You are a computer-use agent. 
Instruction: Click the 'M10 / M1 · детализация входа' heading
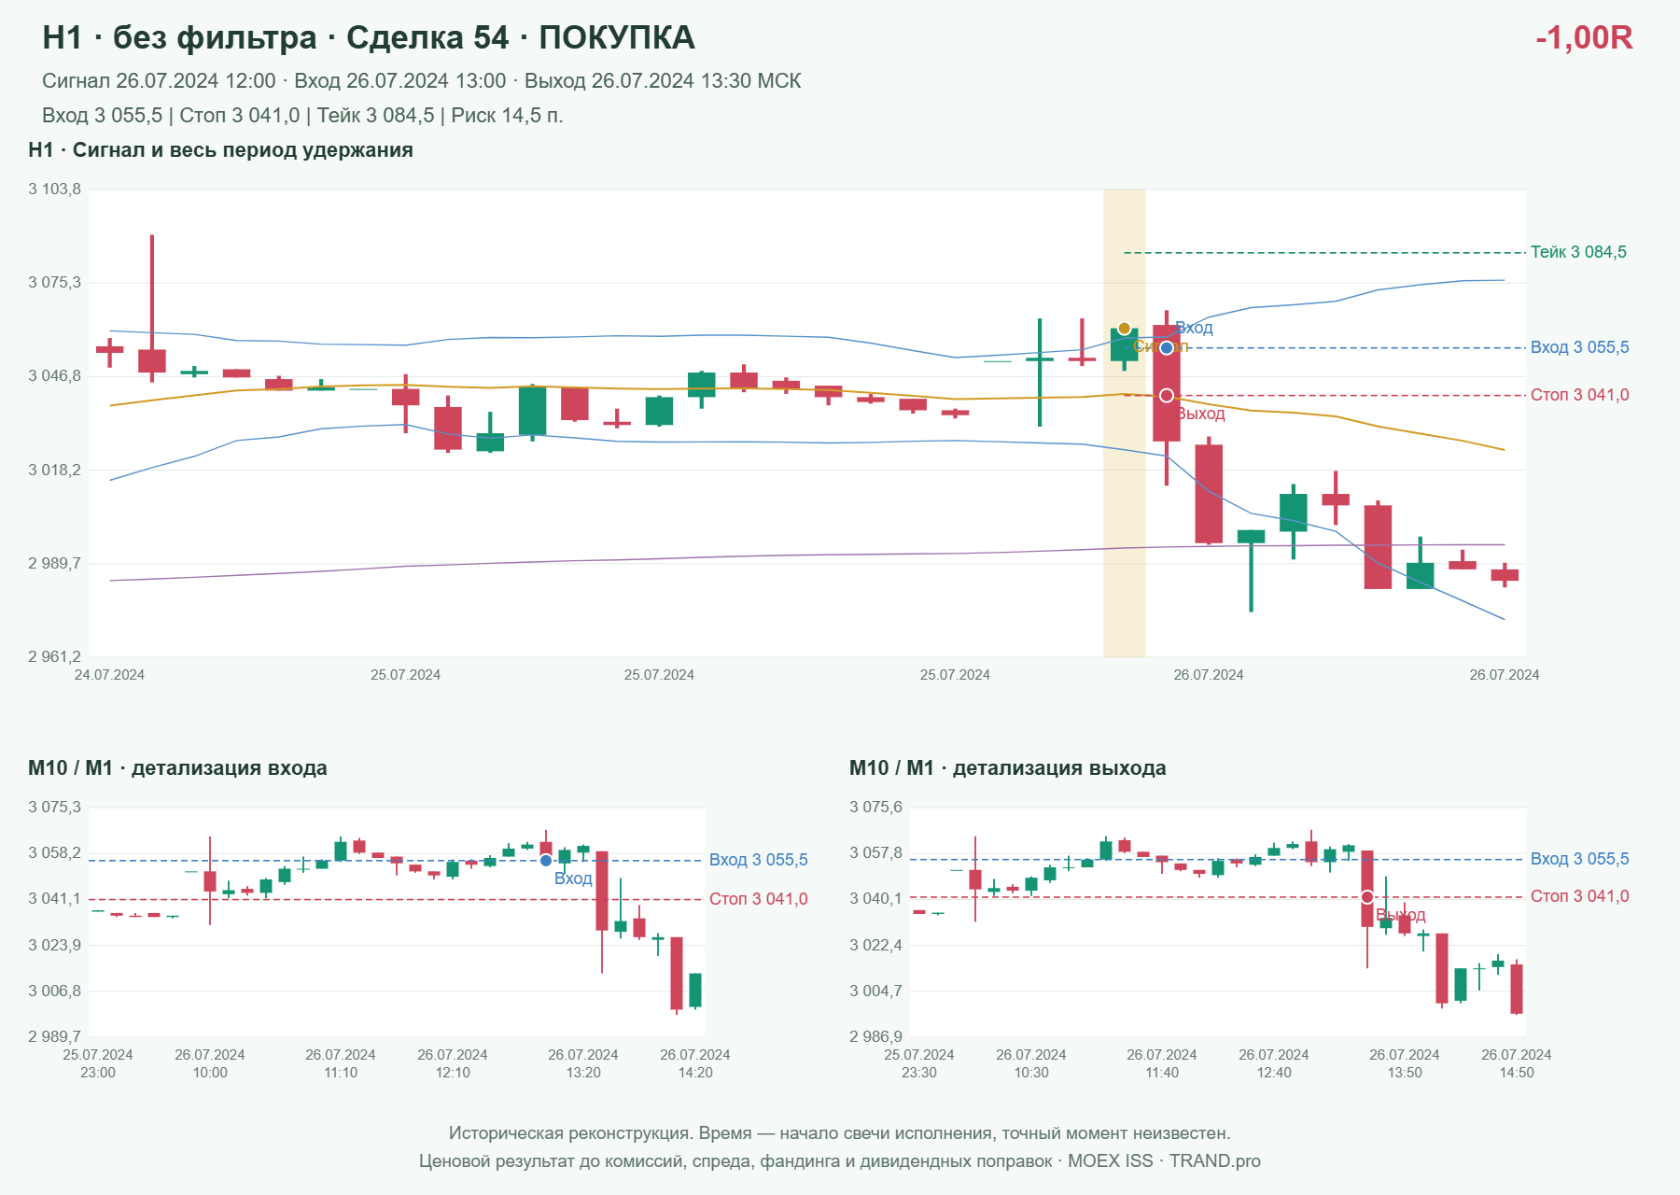(177, 768)
